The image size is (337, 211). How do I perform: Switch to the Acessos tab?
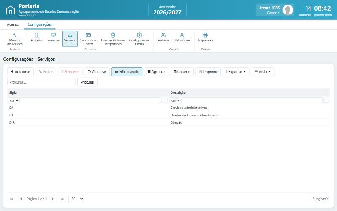point(13,24)
